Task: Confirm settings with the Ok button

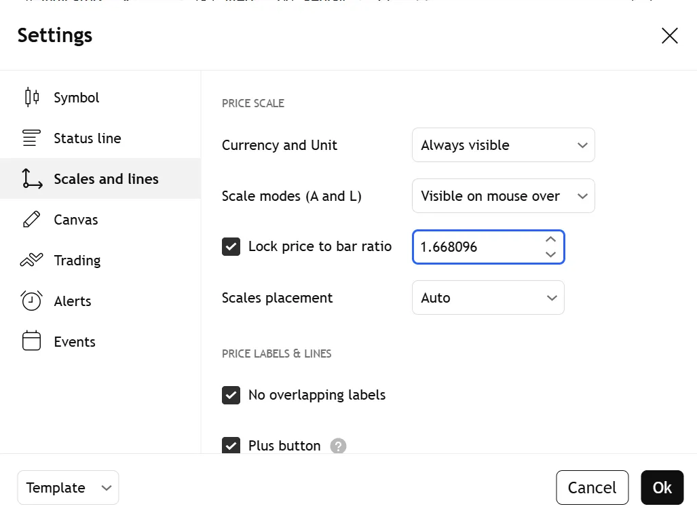Action: click(662, 488)
